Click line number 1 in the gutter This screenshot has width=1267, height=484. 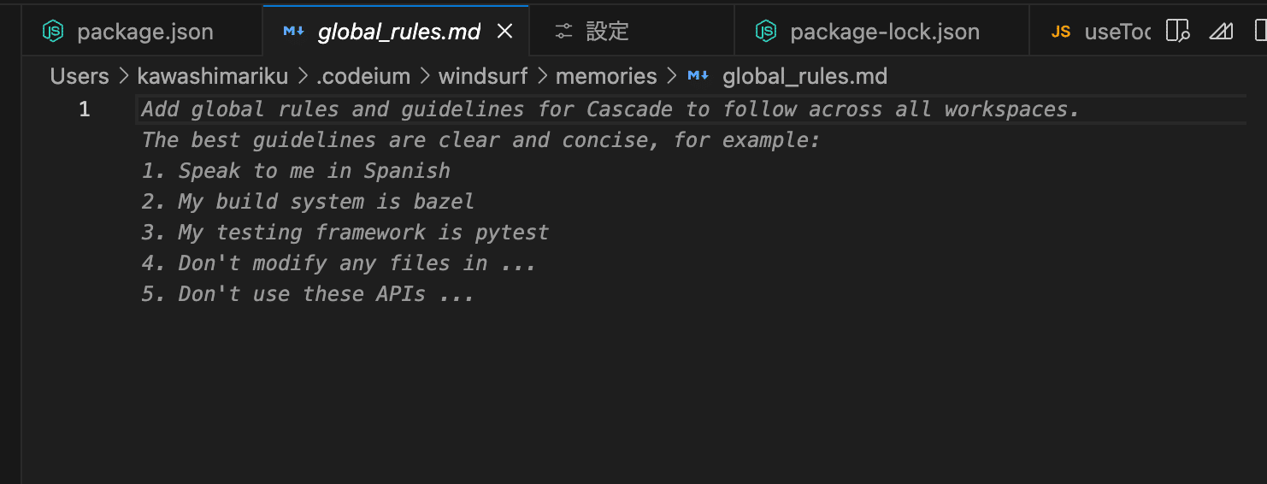pos(84,109)
